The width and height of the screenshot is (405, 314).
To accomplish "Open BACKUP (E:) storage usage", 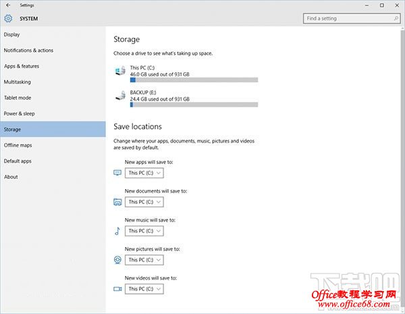I will pyautogui.click(x=186, y=98).
